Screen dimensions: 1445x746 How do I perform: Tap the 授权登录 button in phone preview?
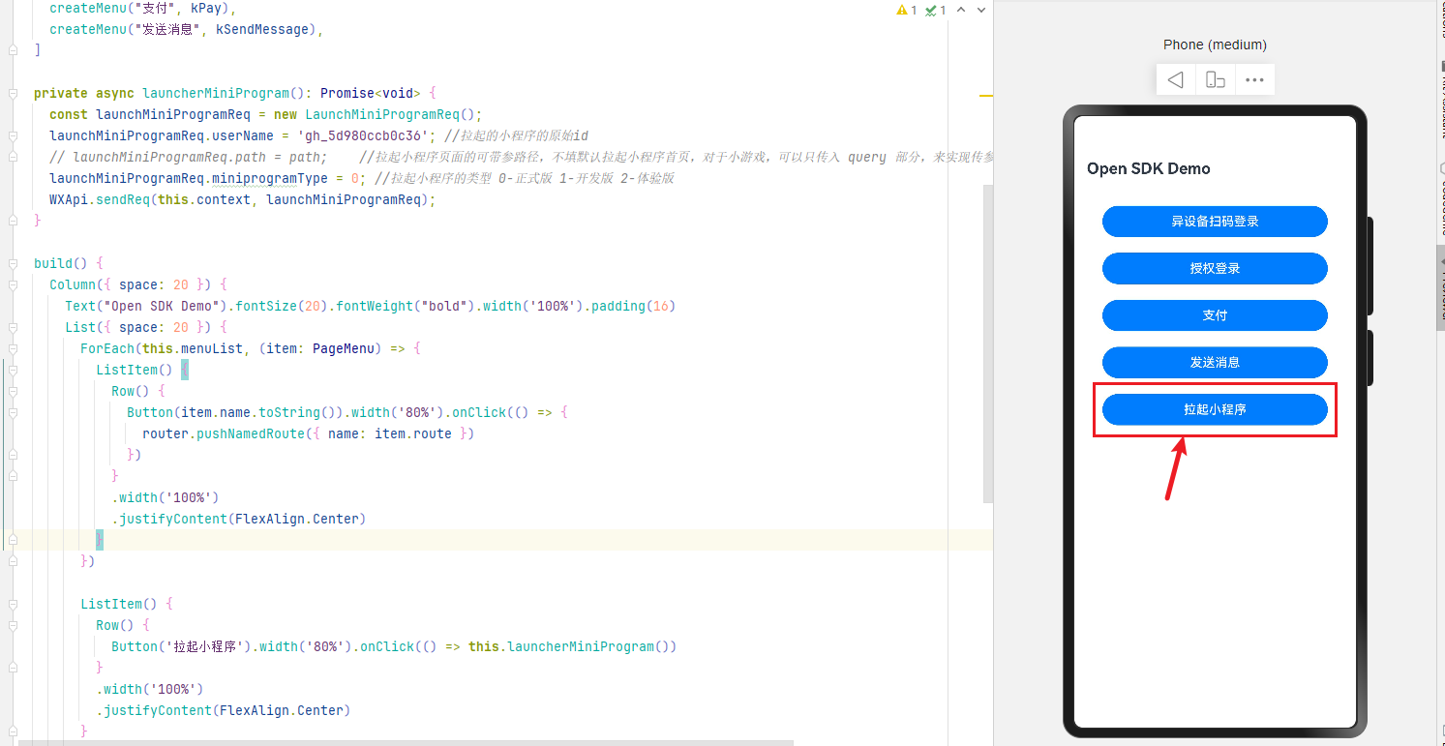pyautogui.click(x=1215, y=268)
